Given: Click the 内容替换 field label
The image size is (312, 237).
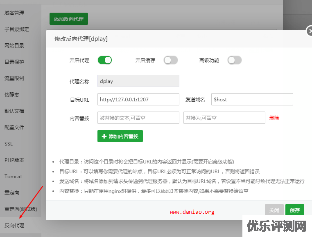Looking at the screenshot, I should pyautogui.click(x=79, y=118).
